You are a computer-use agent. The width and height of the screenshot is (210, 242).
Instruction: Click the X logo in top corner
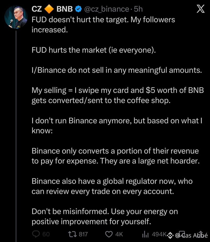[x=201, y=9]
